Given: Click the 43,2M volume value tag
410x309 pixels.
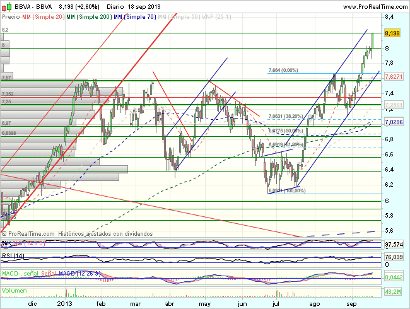Looking at the screenshot, I should tap(393, 292).
